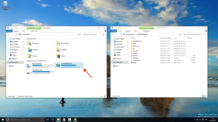Open Compartir tab in OSXRESERVED window

128,31
